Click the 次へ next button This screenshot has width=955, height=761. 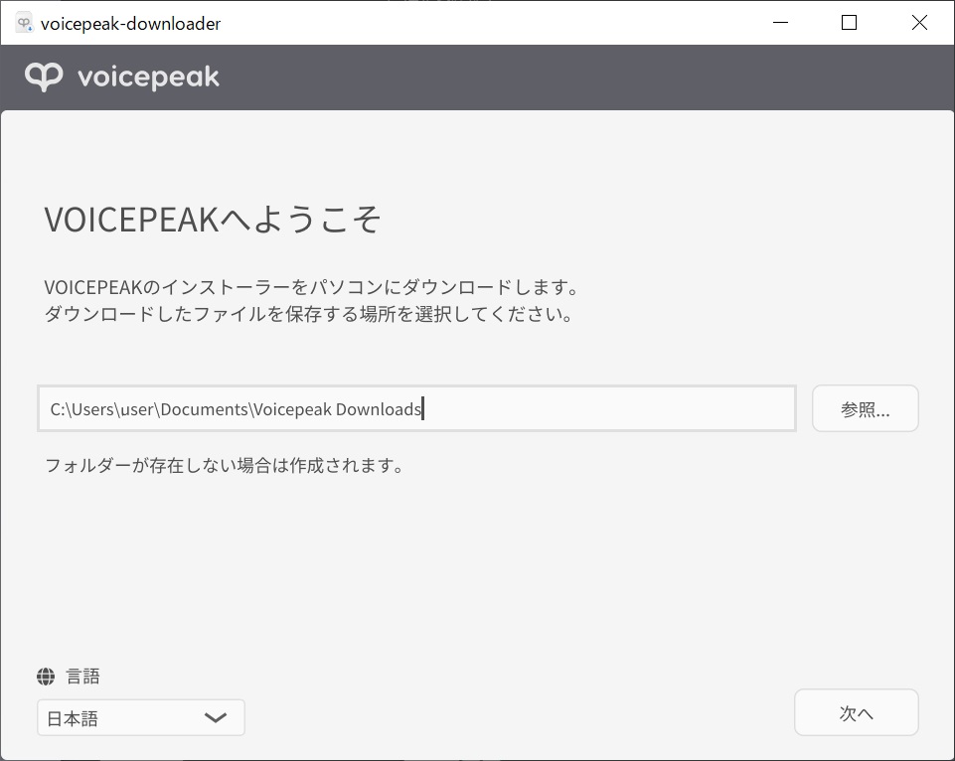[x=856, y=712]
